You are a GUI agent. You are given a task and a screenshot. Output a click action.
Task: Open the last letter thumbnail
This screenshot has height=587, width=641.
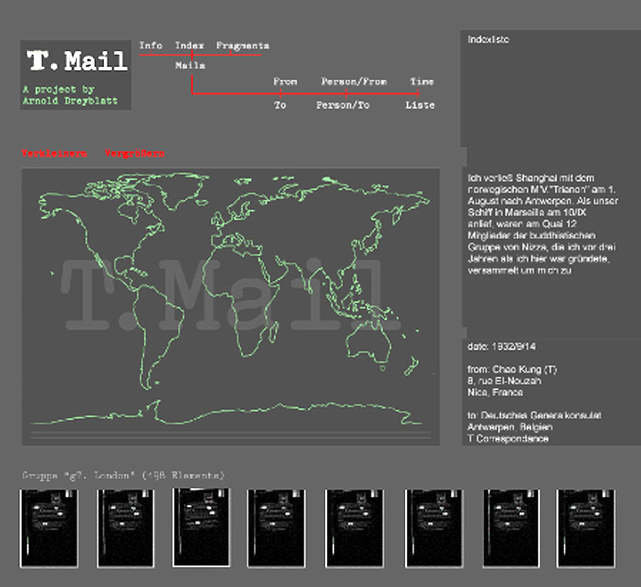[x=585, y=528]
